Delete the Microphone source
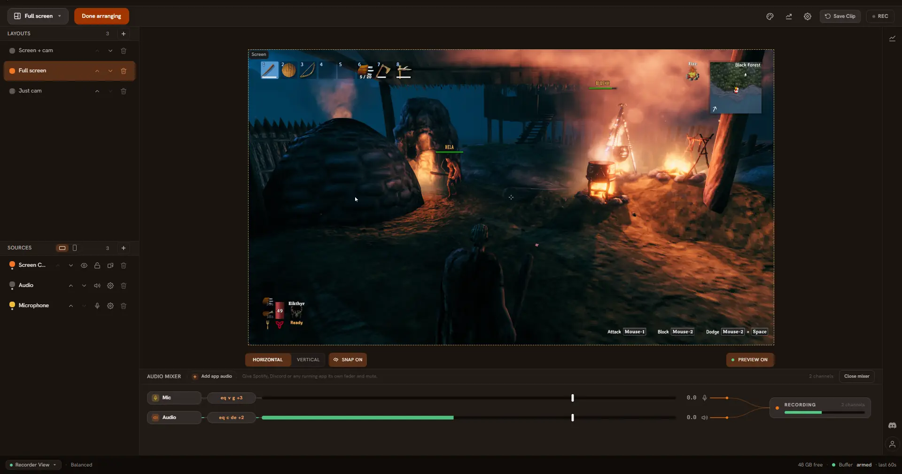902x474 pixels. [x=124, y=306]
